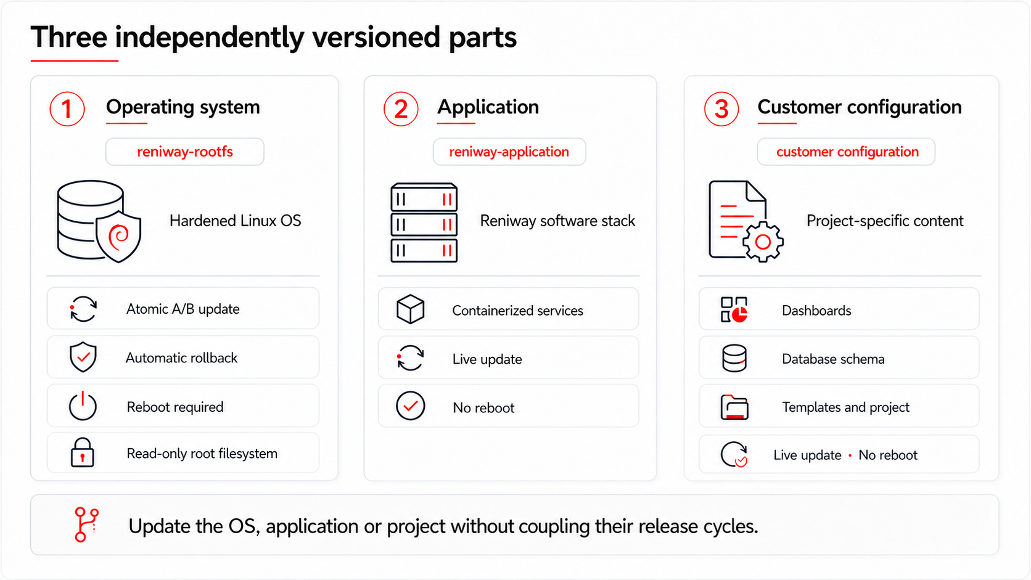This screenshot has height=580, width=1031.
Task: Click the Read-only root filesystem text
Action: pos(202,454)
